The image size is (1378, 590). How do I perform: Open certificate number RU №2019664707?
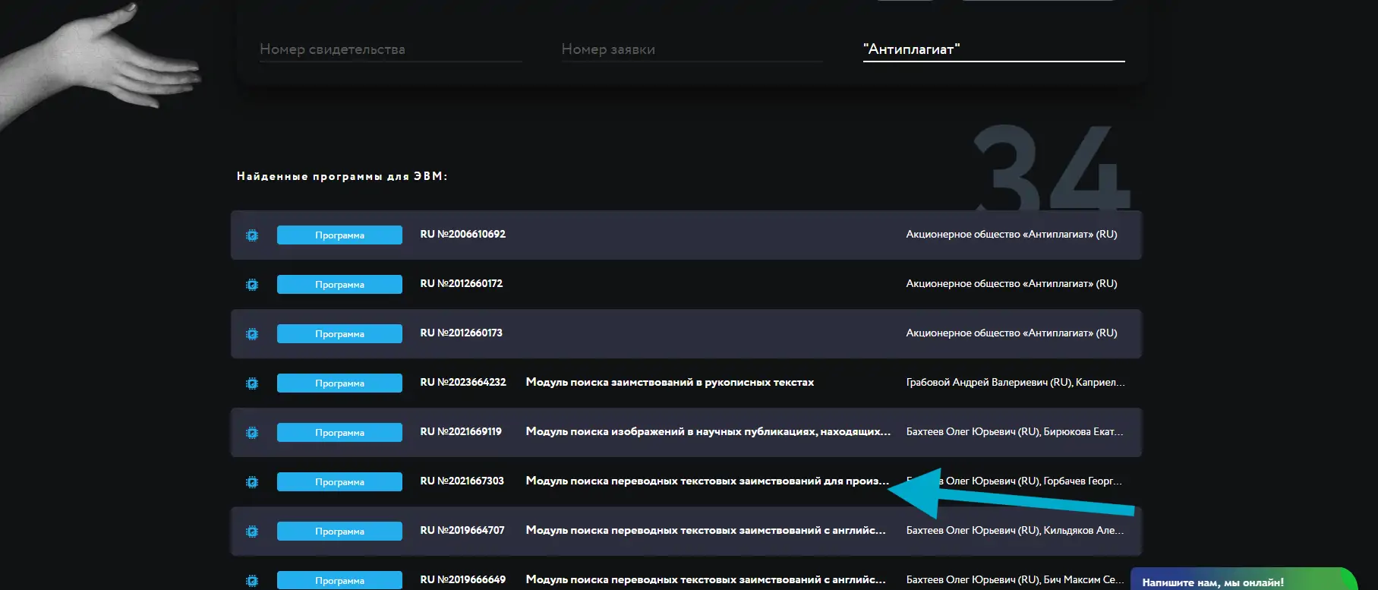pyautogui.click(x=462, y=531)
